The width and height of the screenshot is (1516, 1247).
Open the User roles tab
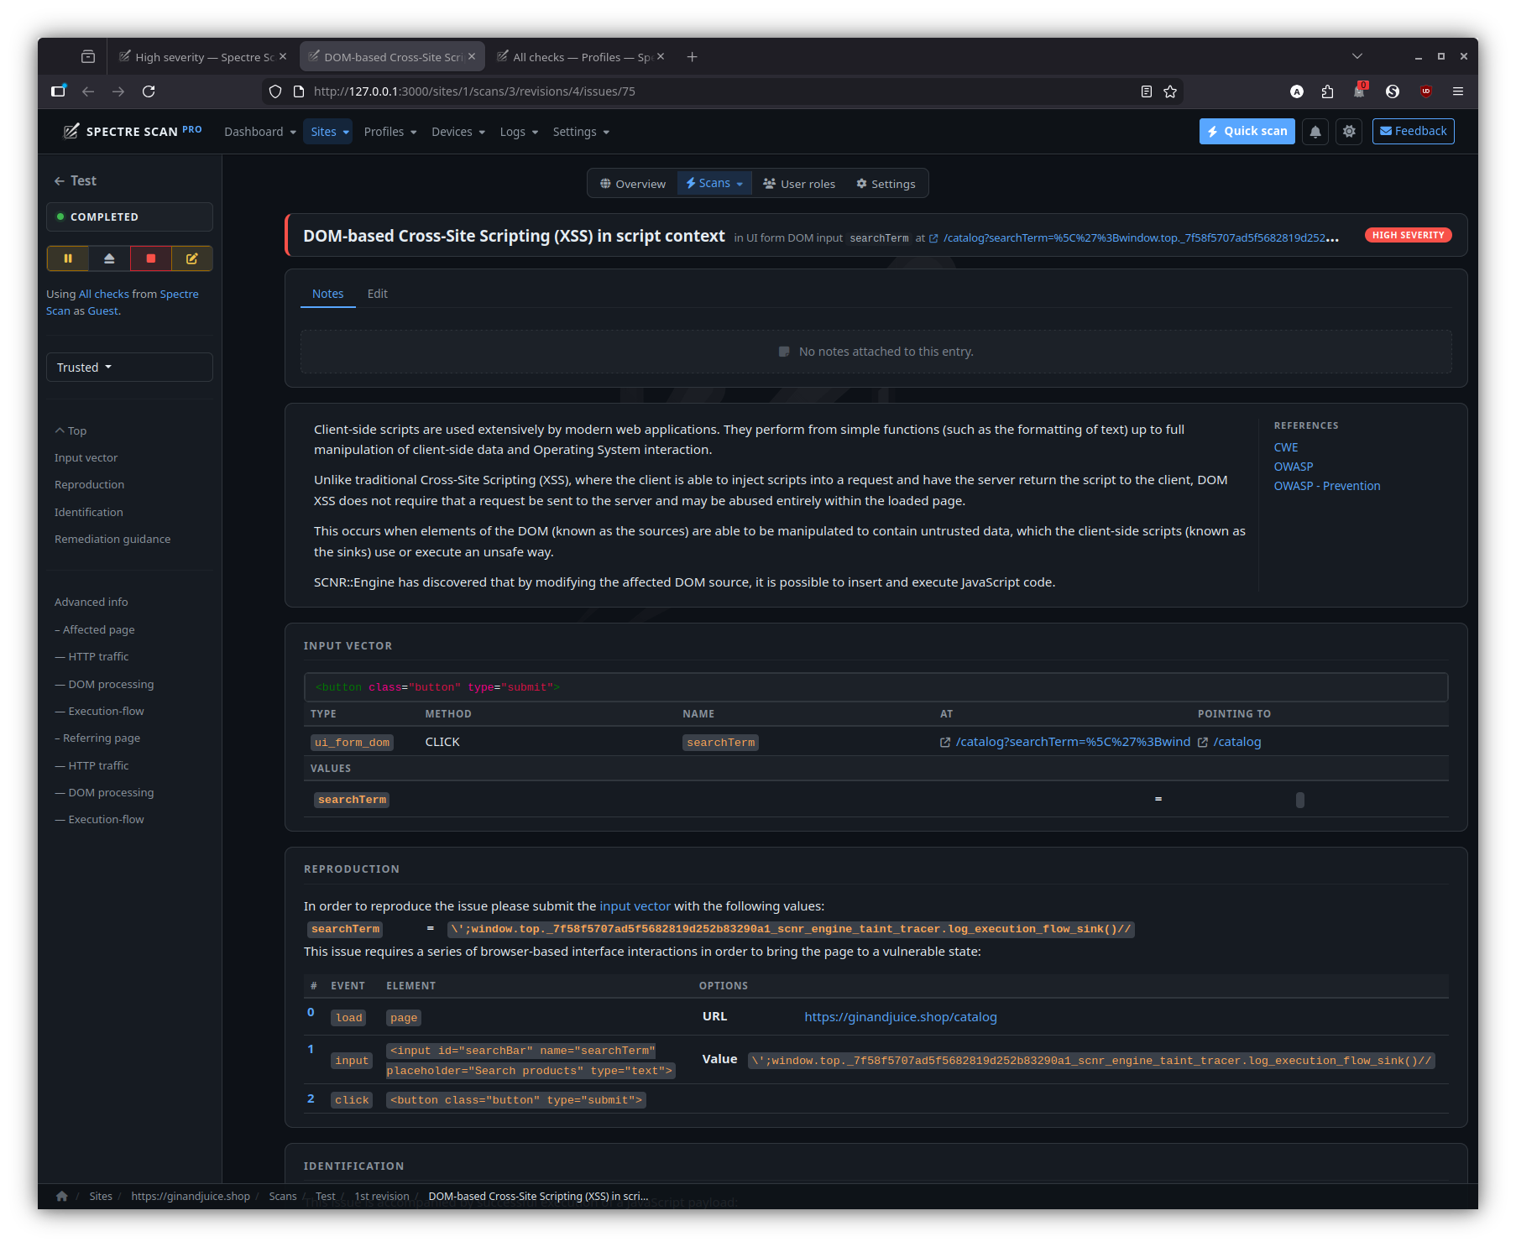point(799,184)
